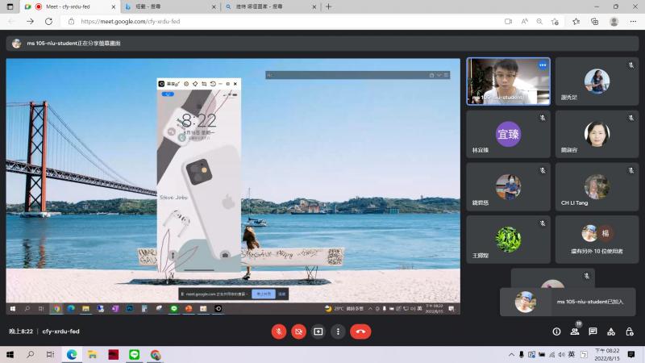Click the blue stop sharing button in shared screen
Image resolution: width=645 pixels, height=363 pixels.
tap(264, 294)
